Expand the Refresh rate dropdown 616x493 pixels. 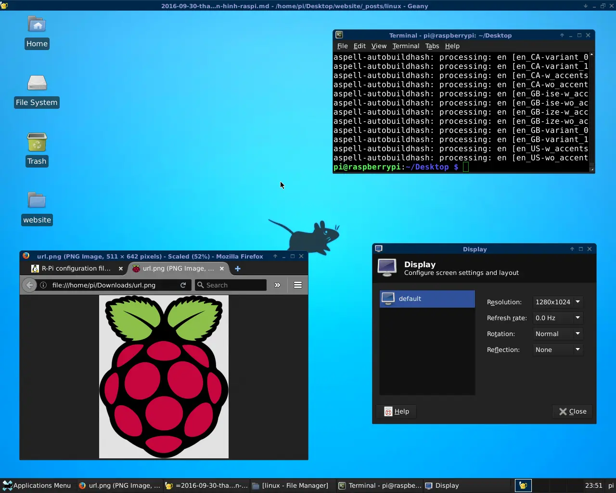click(558, 318)
